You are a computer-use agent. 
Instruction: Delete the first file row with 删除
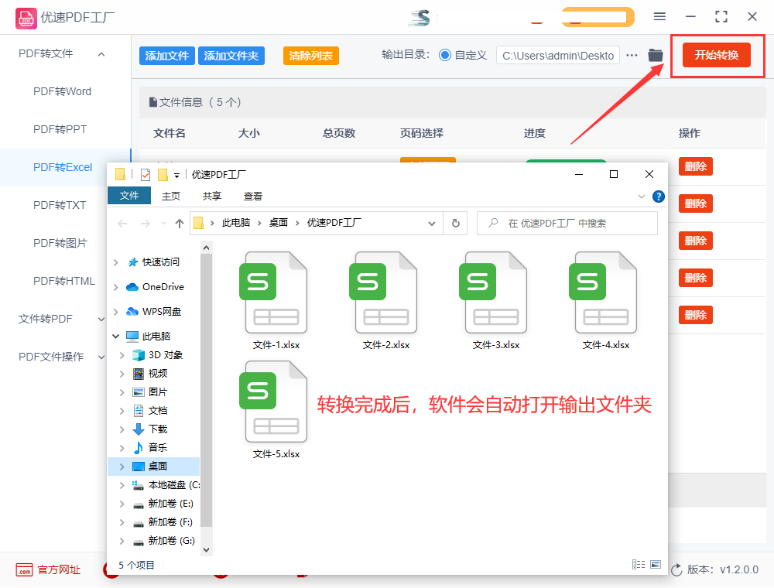pyautogui.click(x=696, y=167)
